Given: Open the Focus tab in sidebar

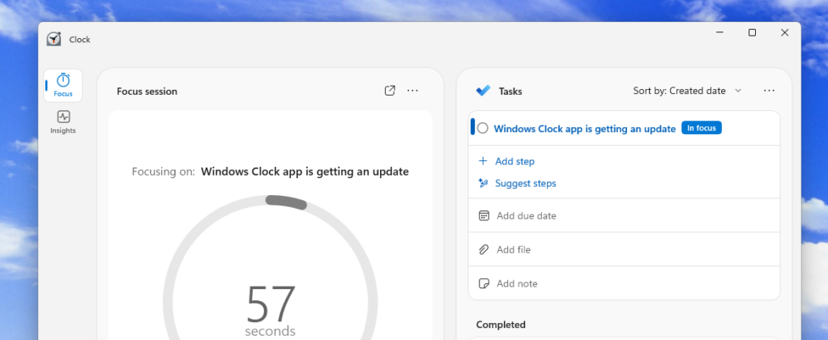Looking at the screenshot, I should click(x=63, y=85).
